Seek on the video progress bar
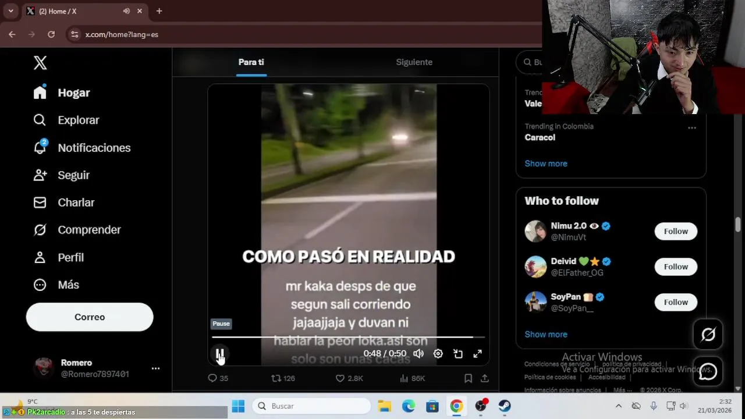This screenshot has height=419, width=745. (x=348, y=337)
